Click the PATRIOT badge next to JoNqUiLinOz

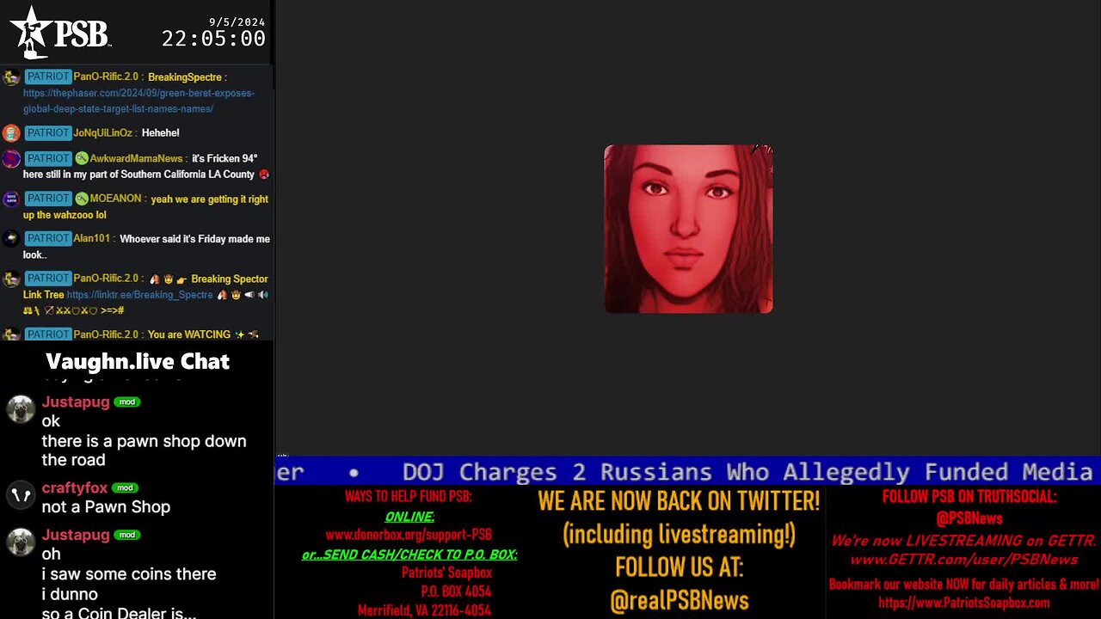(47, 132)
